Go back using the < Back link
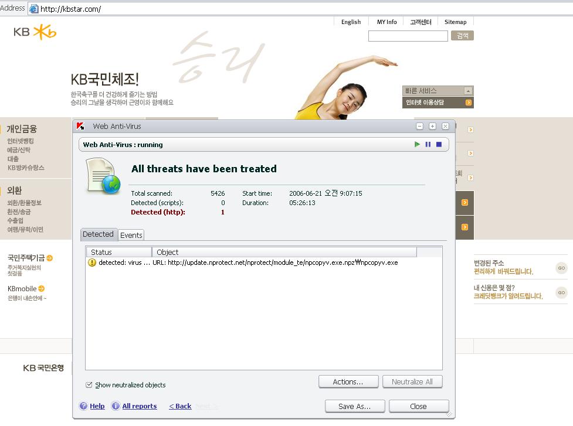Screen dimensions: 573x426 (x=180, y=406)
